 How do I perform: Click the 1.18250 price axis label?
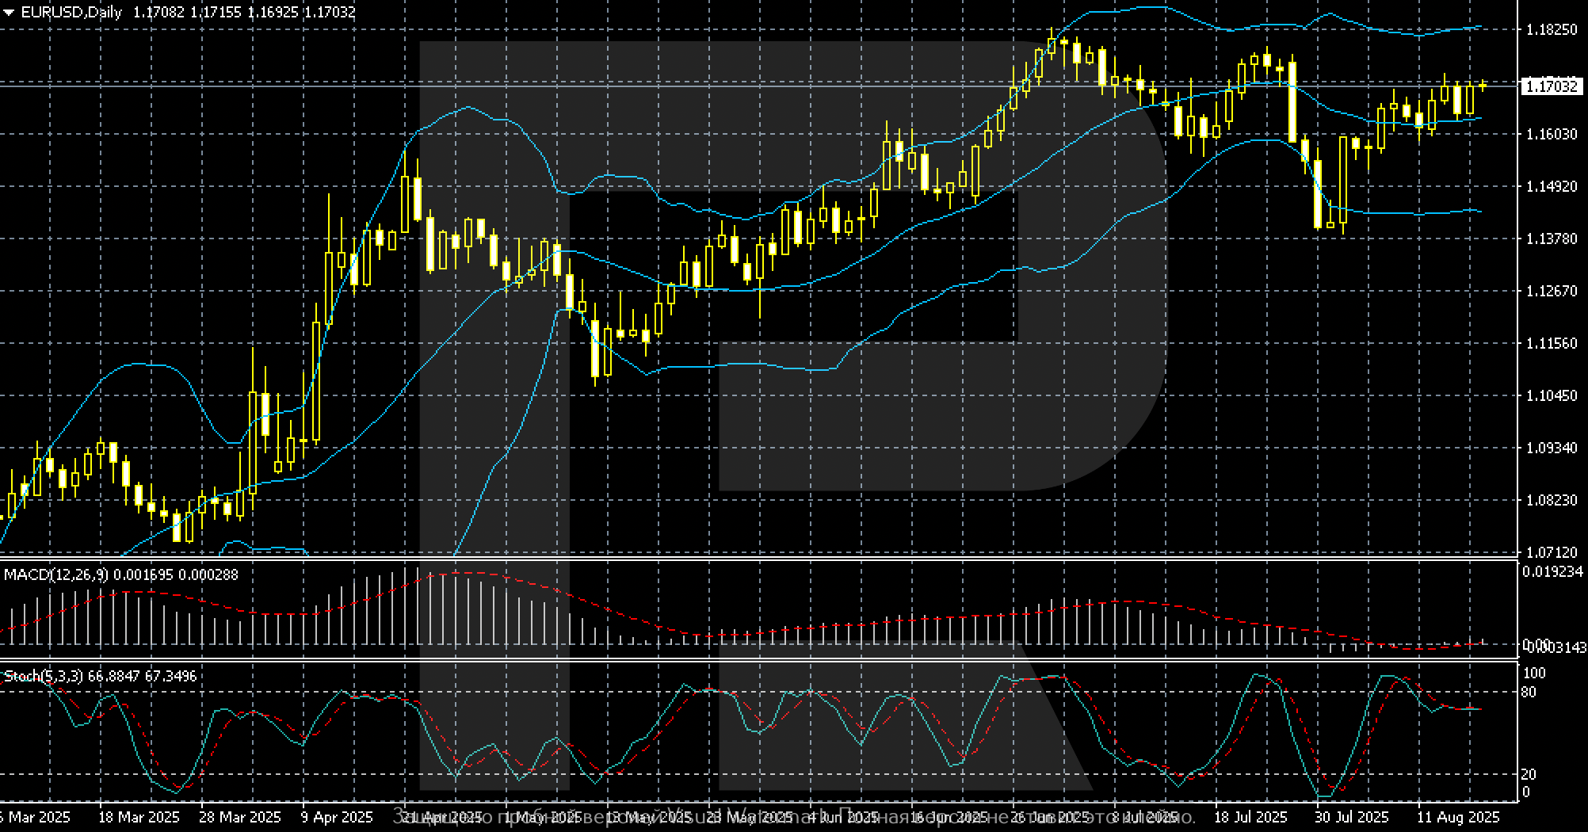point(1551,29)
